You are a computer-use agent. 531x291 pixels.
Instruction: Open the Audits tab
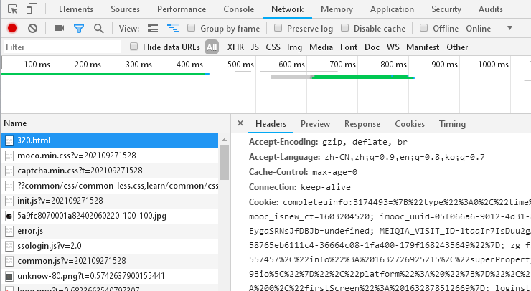[x=491, y=9]
